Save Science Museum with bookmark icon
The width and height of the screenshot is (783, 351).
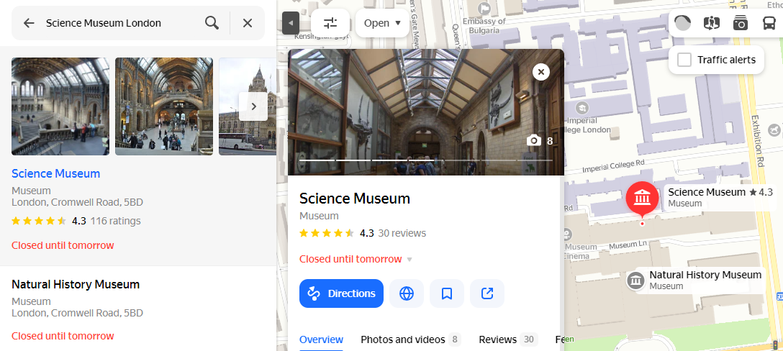pos(447,293)
